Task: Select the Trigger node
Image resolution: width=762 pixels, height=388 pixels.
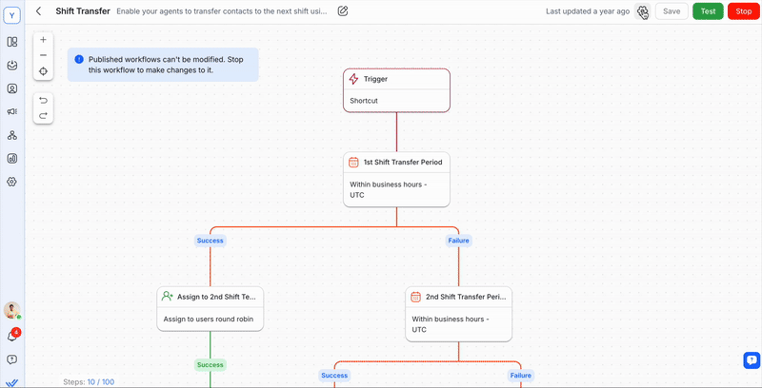Action: coord(396,89)
